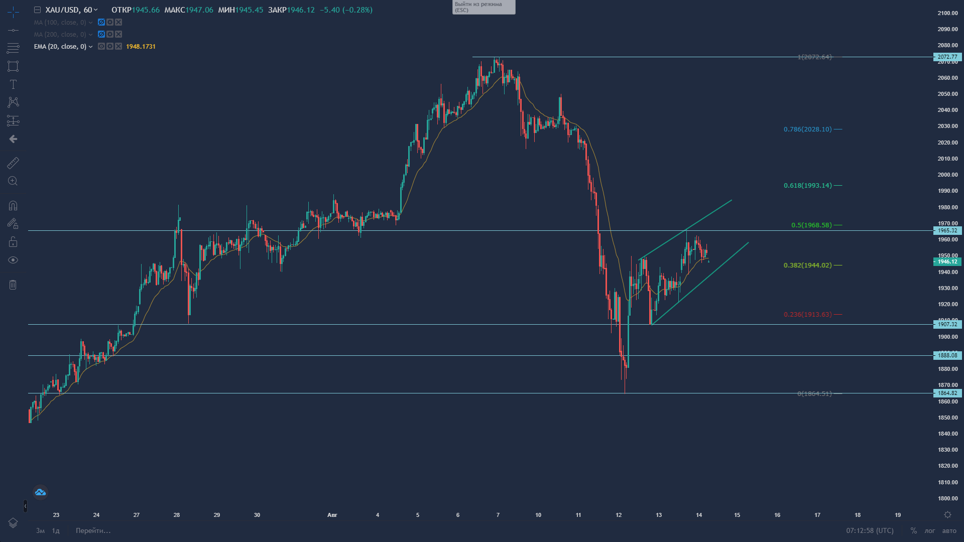Click the exit fullscreen mode (ESC) hint
This screenshot has height=542, width=964.
pos(484,7)
